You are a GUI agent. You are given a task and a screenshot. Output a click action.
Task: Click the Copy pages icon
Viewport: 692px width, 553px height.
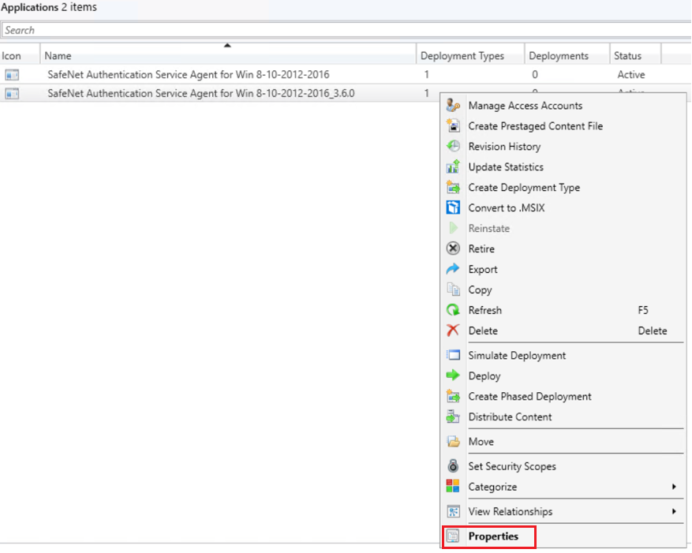pyautogui.click(x=453, y=290)
